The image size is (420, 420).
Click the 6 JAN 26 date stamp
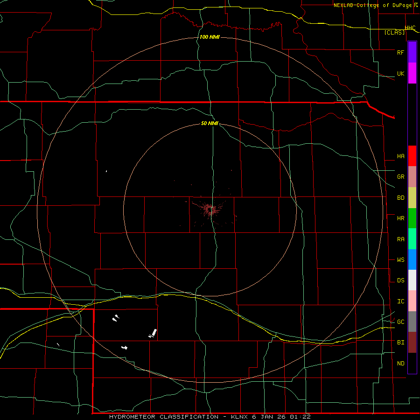[269, 417]
